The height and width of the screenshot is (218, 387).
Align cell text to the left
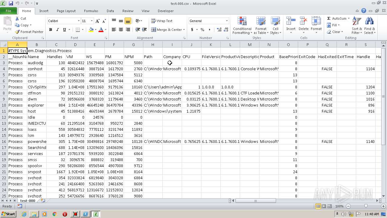coord(114,30)
